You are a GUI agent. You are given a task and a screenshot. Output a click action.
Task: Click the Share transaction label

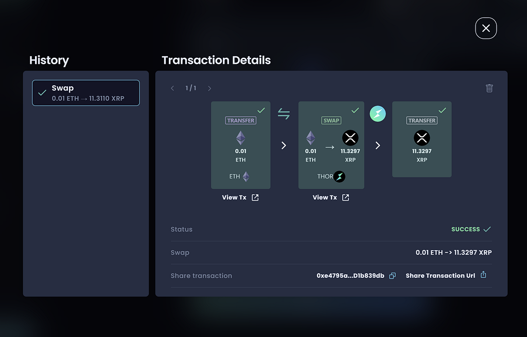click(201, 276)
